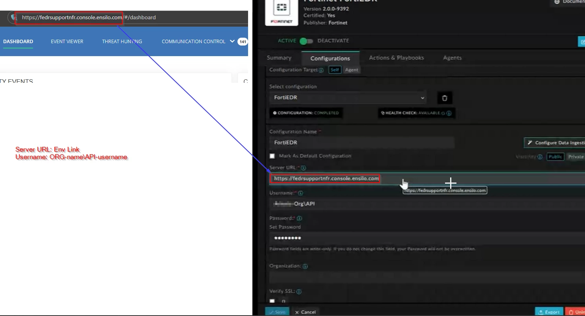This screenshot has width=585, height=316.
Task: Toggle the Verify SSL checkbox
Action: point(272,301)
